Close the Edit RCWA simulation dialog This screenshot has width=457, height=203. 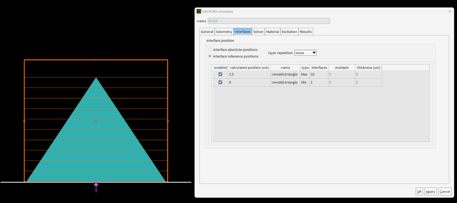pyautogui.click(x=450, y=11)
